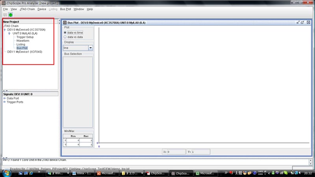Switch to the '2 Win...' taskbar group
This screenshot has width=315, height=177.
coord(58,173)
